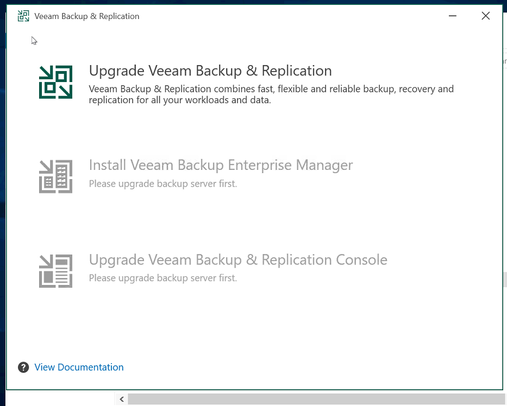Minimize the Veeam installer window
The width and height of the screenshot is (507, 406).
click(x=453, y=16)
